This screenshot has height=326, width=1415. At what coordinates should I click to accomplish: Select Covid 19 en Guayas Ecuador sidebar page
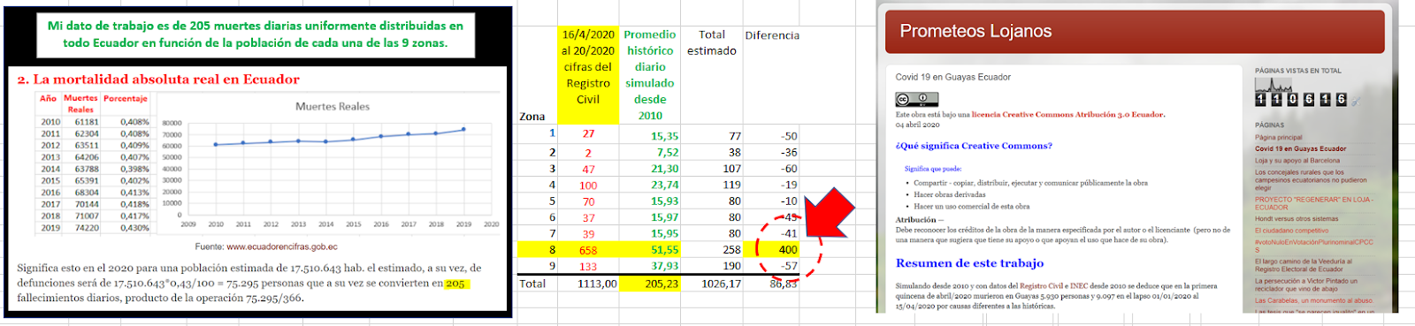point(1300,149)
